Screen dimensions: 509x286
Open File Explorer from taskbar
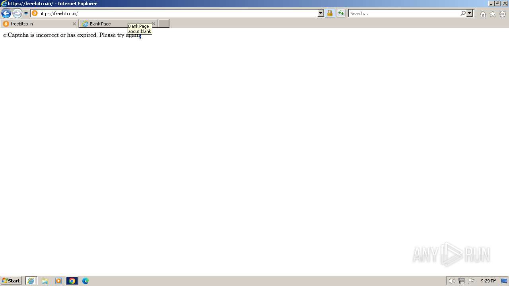45,281
